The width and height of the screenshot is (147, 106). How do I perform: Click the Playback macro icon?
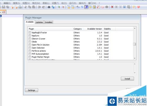coord(121,7)
